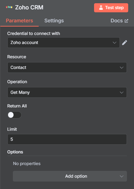This screenshot has width=134, height=189.
Task: Toggle the Return All switch
Action: (x=14, y=115)
